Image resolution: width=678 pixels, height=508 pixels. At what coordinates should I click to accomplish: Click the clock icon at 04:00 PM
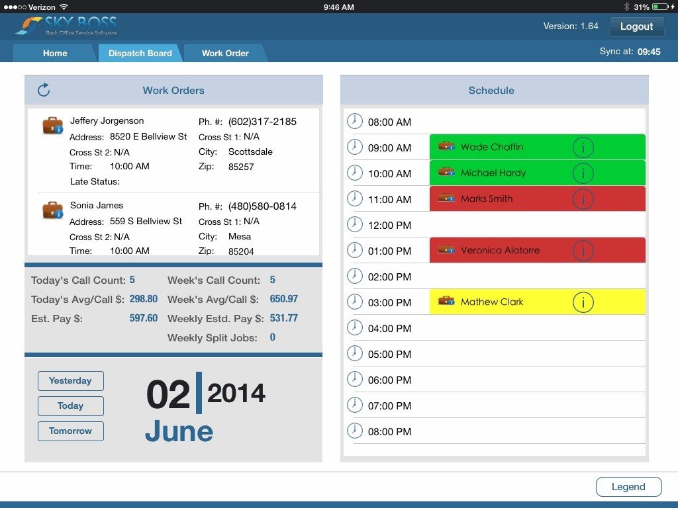(x=355, y=327)
